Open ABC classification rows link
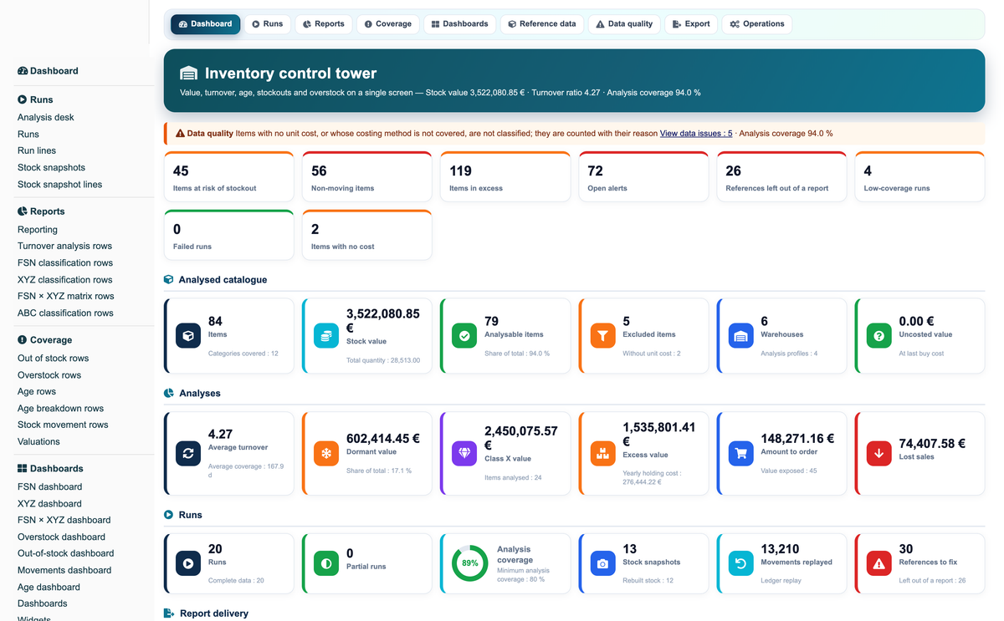Image resolution: width=1004 pixels, height=621 pixels. 65,313
